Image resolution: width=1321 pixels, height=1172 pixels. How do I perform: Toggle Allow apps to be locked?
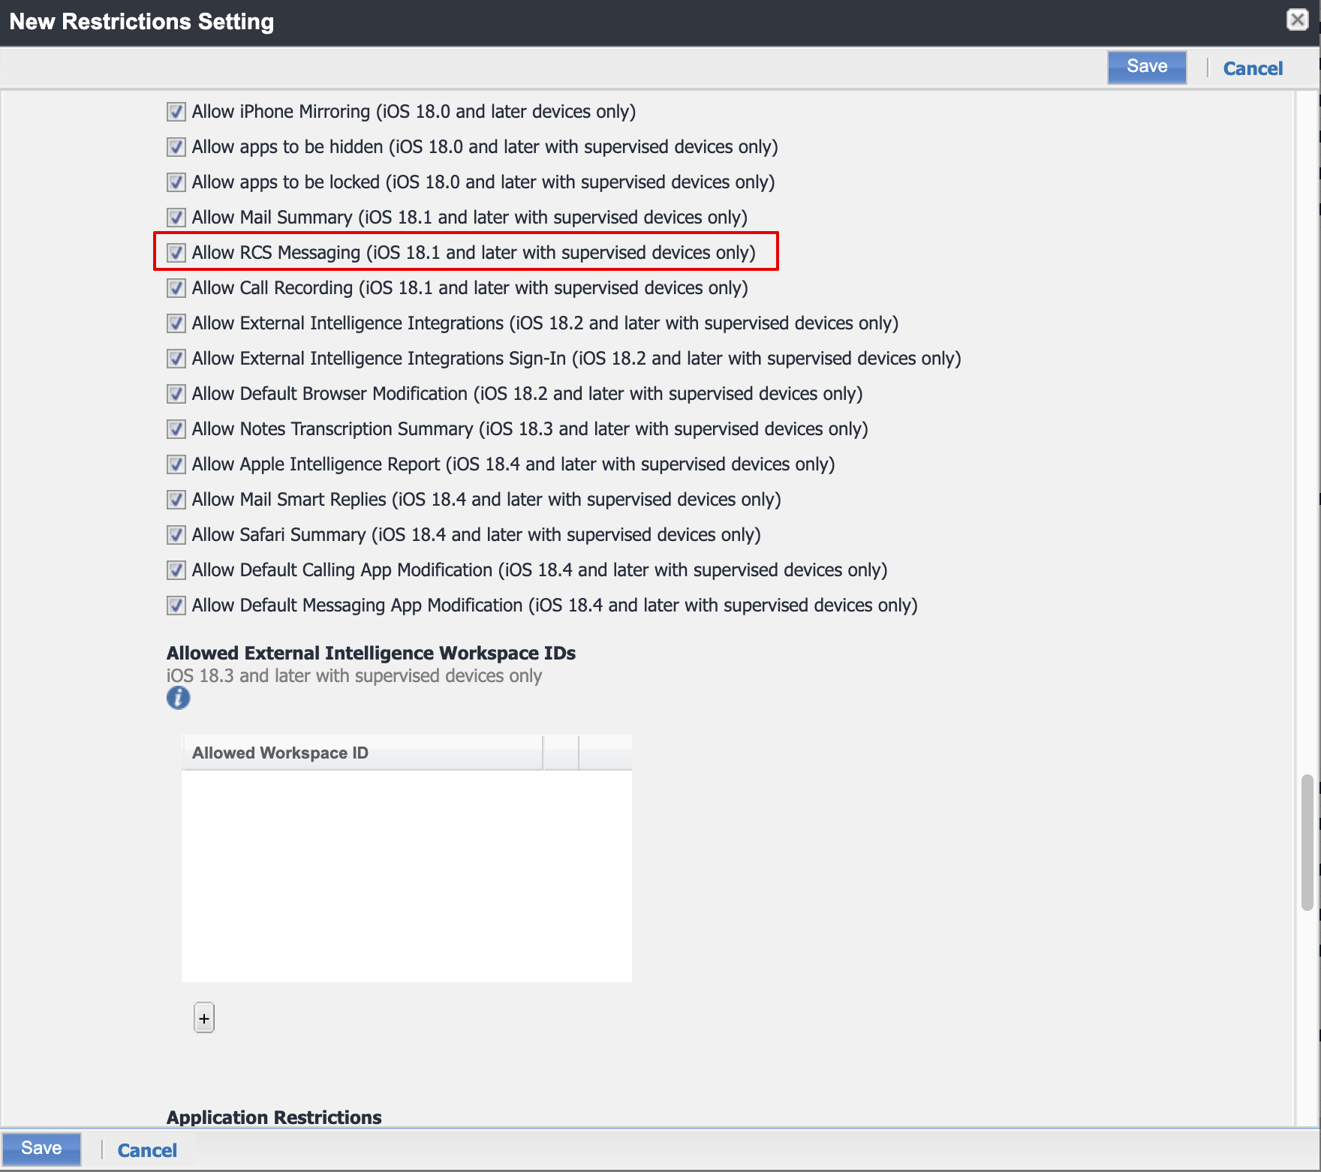pos(176,182)
